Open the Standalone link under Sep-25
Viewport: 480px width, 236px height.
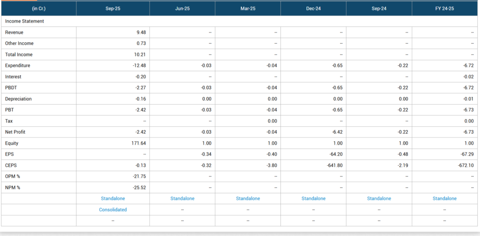pos(112,198)
